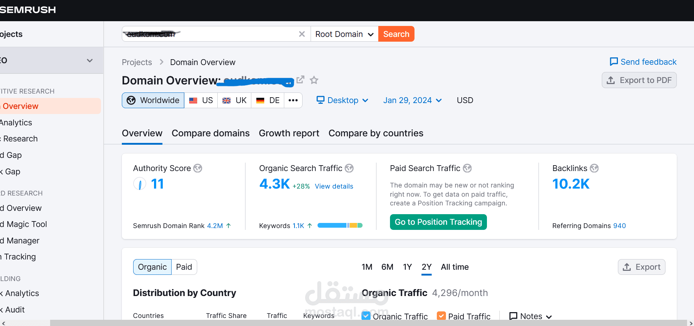Image resolution: width=694 pixels, height=326 pixels.
Task: Click Semrush Domain Rank 4.2M value
Action: click(x=215, y=226)
